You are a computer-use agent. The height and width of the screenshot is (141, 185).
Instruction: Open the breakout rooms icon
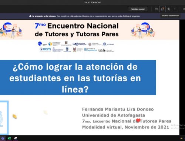pyautogui.click(x=169, y=9)
